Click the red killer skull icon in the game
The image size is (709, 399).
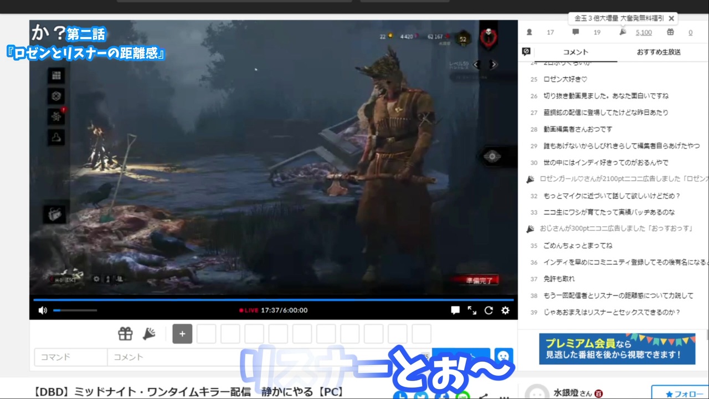[489, 38]
